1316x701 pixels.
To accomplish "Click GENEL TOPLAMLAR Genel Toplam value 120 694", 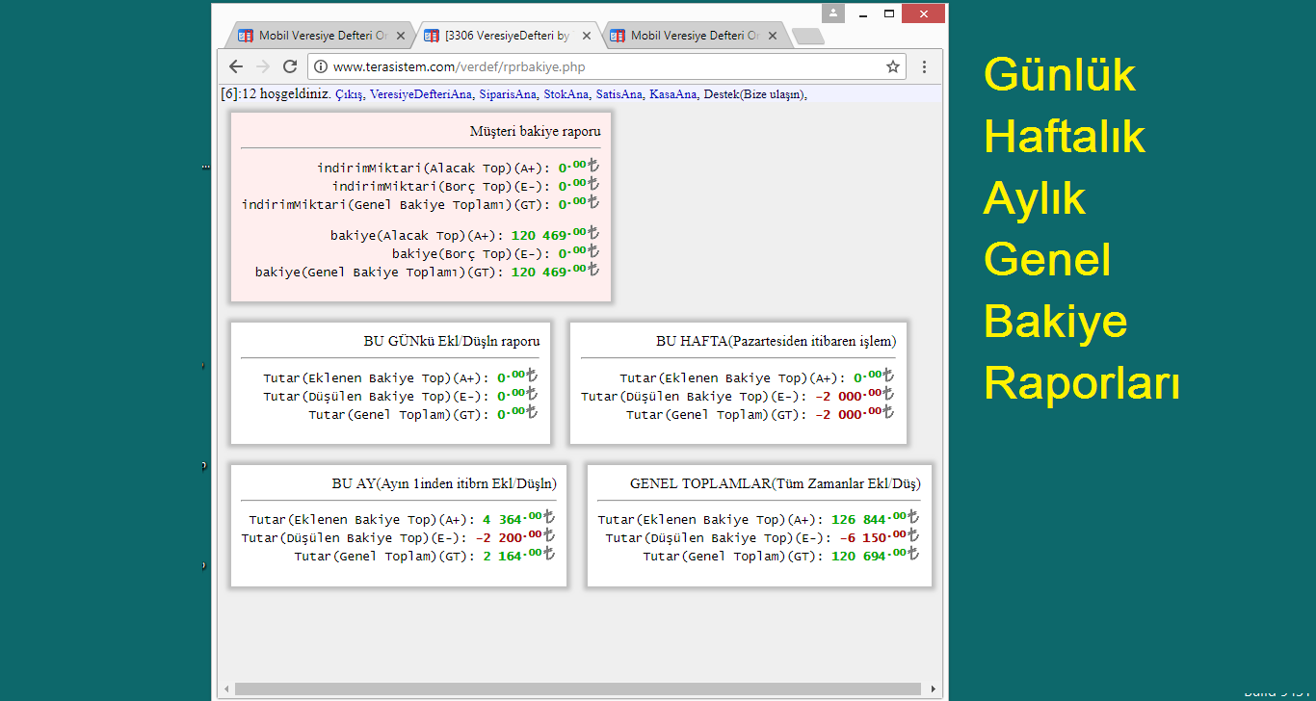I will pyautogui.click(x=875, y=556).
